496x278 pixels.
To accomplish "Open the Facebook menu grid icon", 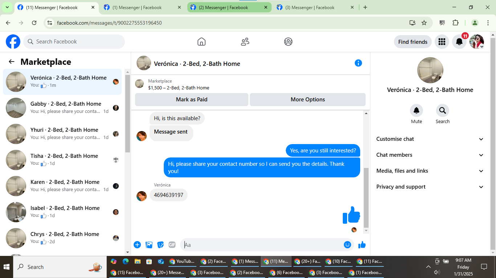I will (442, 42).
